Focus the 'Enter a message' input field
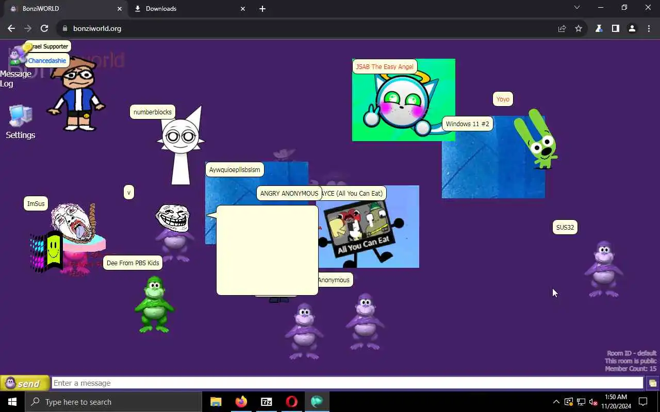Screen dimensions: 660x412 click(x=348, y=383)
